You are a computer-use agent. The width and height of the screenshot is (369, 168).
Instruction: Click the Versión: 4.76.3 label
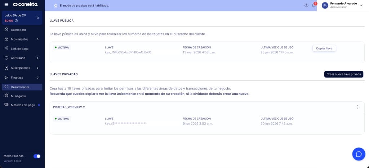[12, 161]
